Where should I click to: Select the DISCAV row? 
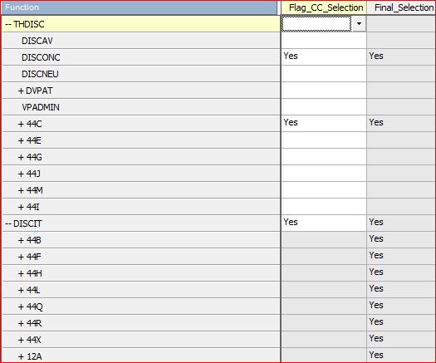pos(141,41)
